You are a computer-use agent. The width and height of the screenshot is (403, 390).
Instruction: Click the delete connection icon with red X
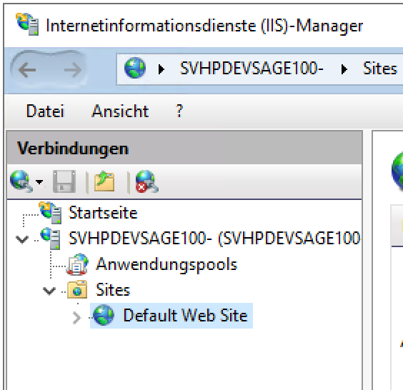click(x=146, y=181)
